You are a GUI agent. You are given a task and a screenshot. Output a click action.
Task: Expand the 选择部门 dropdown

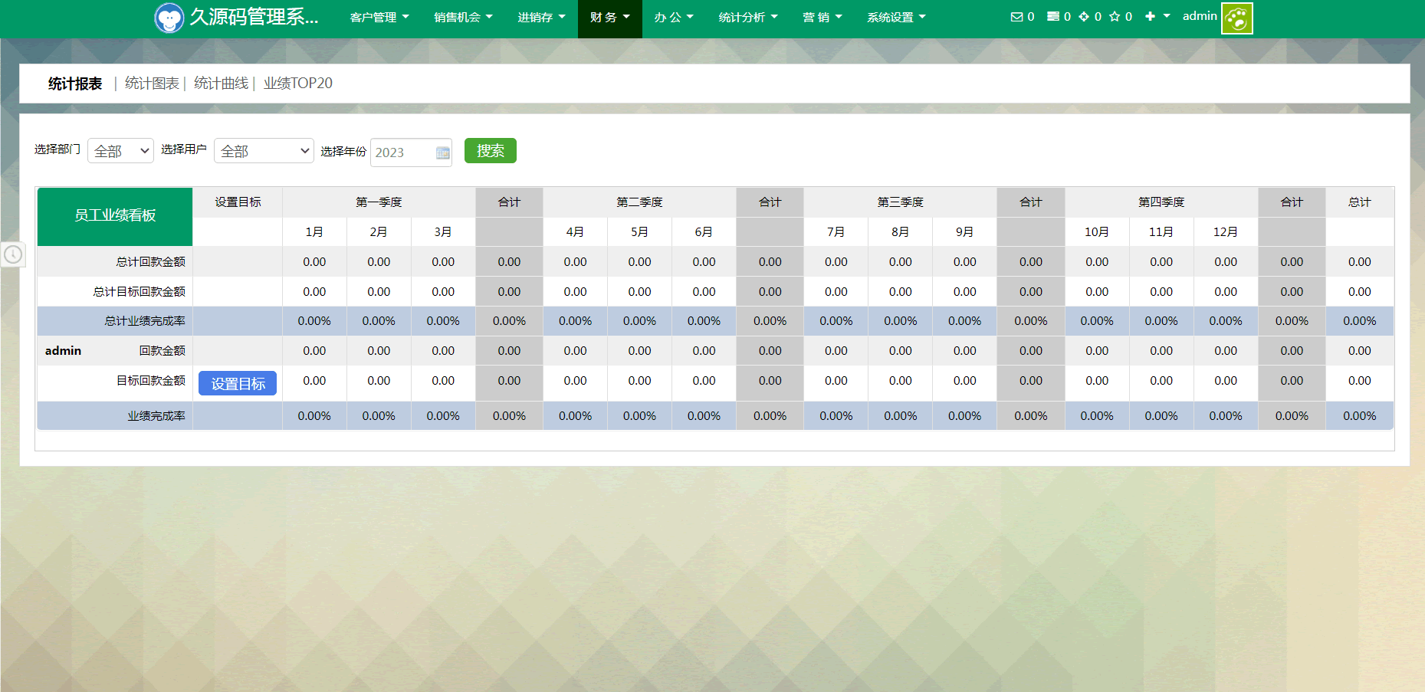click(120, 151)
